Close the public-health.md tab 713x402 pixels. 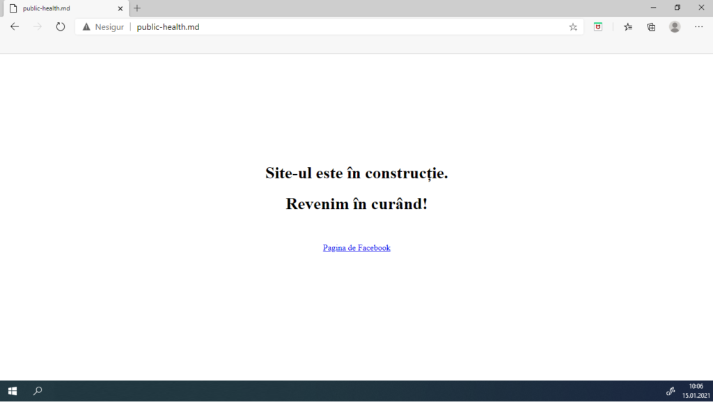(120, 8)
